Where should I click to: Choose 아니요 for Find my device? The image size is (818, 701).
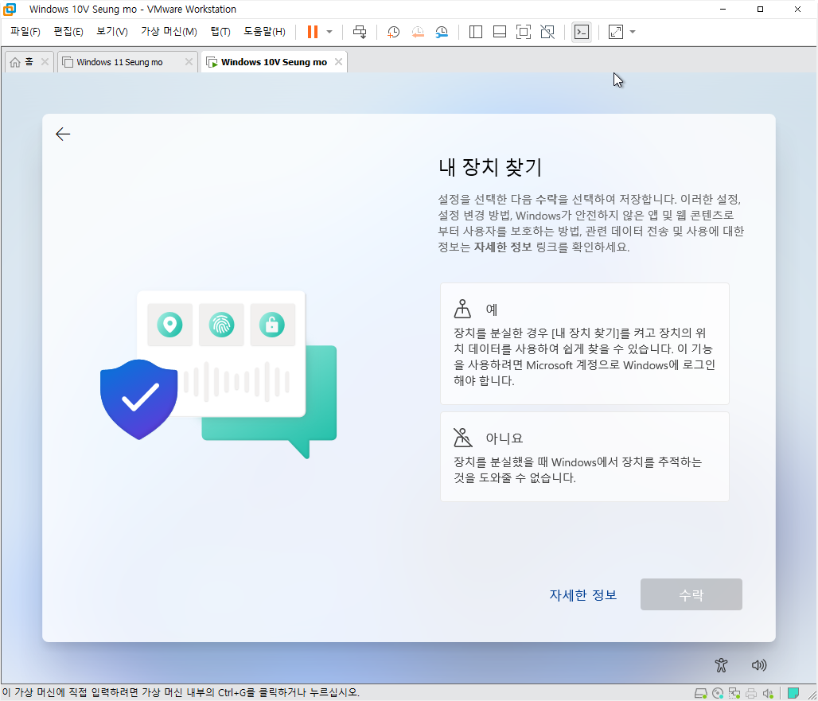pyautogui.click(x=584, y=457)
